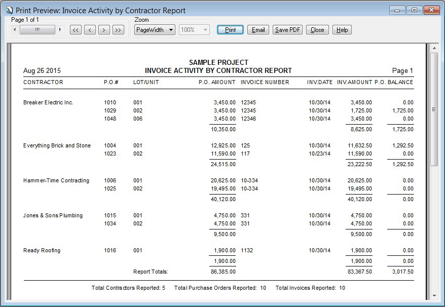
Task: Maximize the Print Preview window
Action: (414, 10)
